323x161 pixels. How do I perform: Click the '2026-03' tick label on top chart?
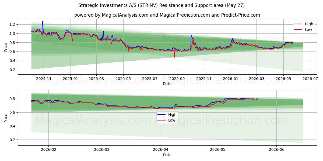pyautogui.click(x=257, y=79)
